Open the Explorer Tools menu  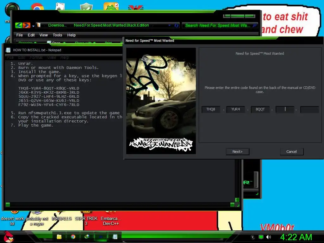pyautogui.click(x=58, y=35)
